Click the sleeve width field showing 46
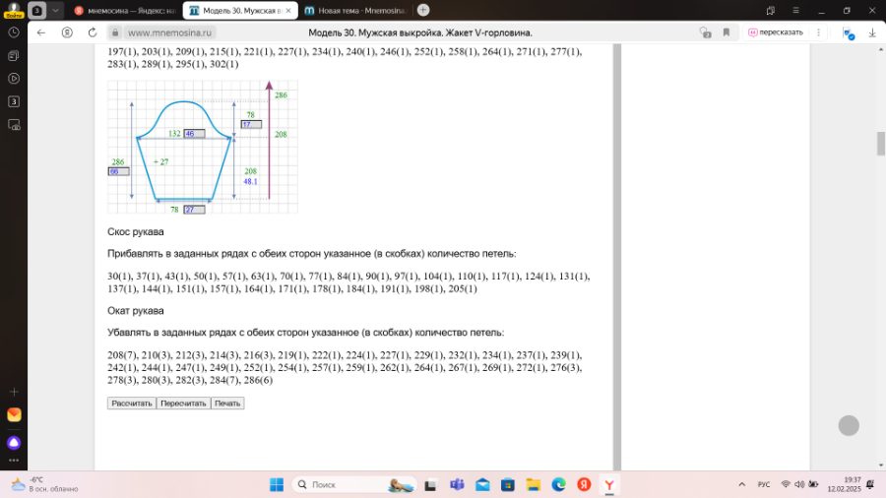 193,133
